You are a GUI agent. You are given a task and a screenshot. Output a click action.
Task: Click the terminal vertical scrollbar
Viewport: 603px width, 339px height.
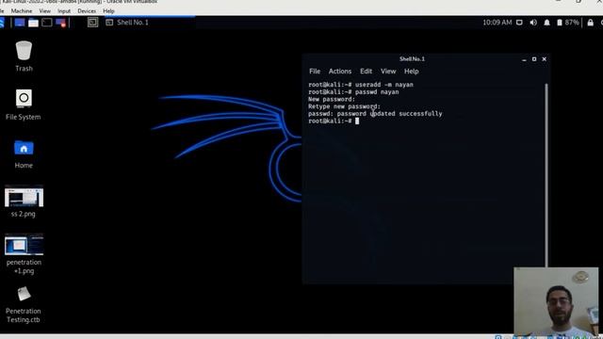tap(546, 175)
